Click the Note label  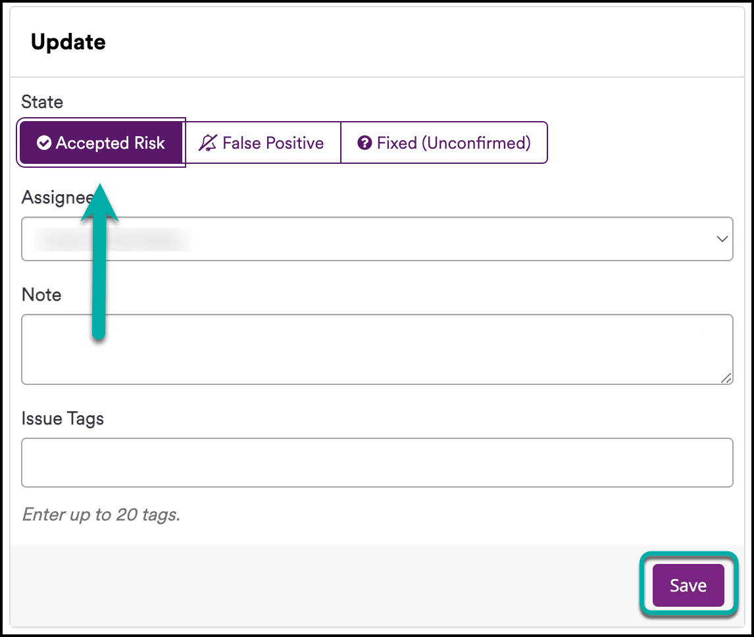(x=41, y=294)
